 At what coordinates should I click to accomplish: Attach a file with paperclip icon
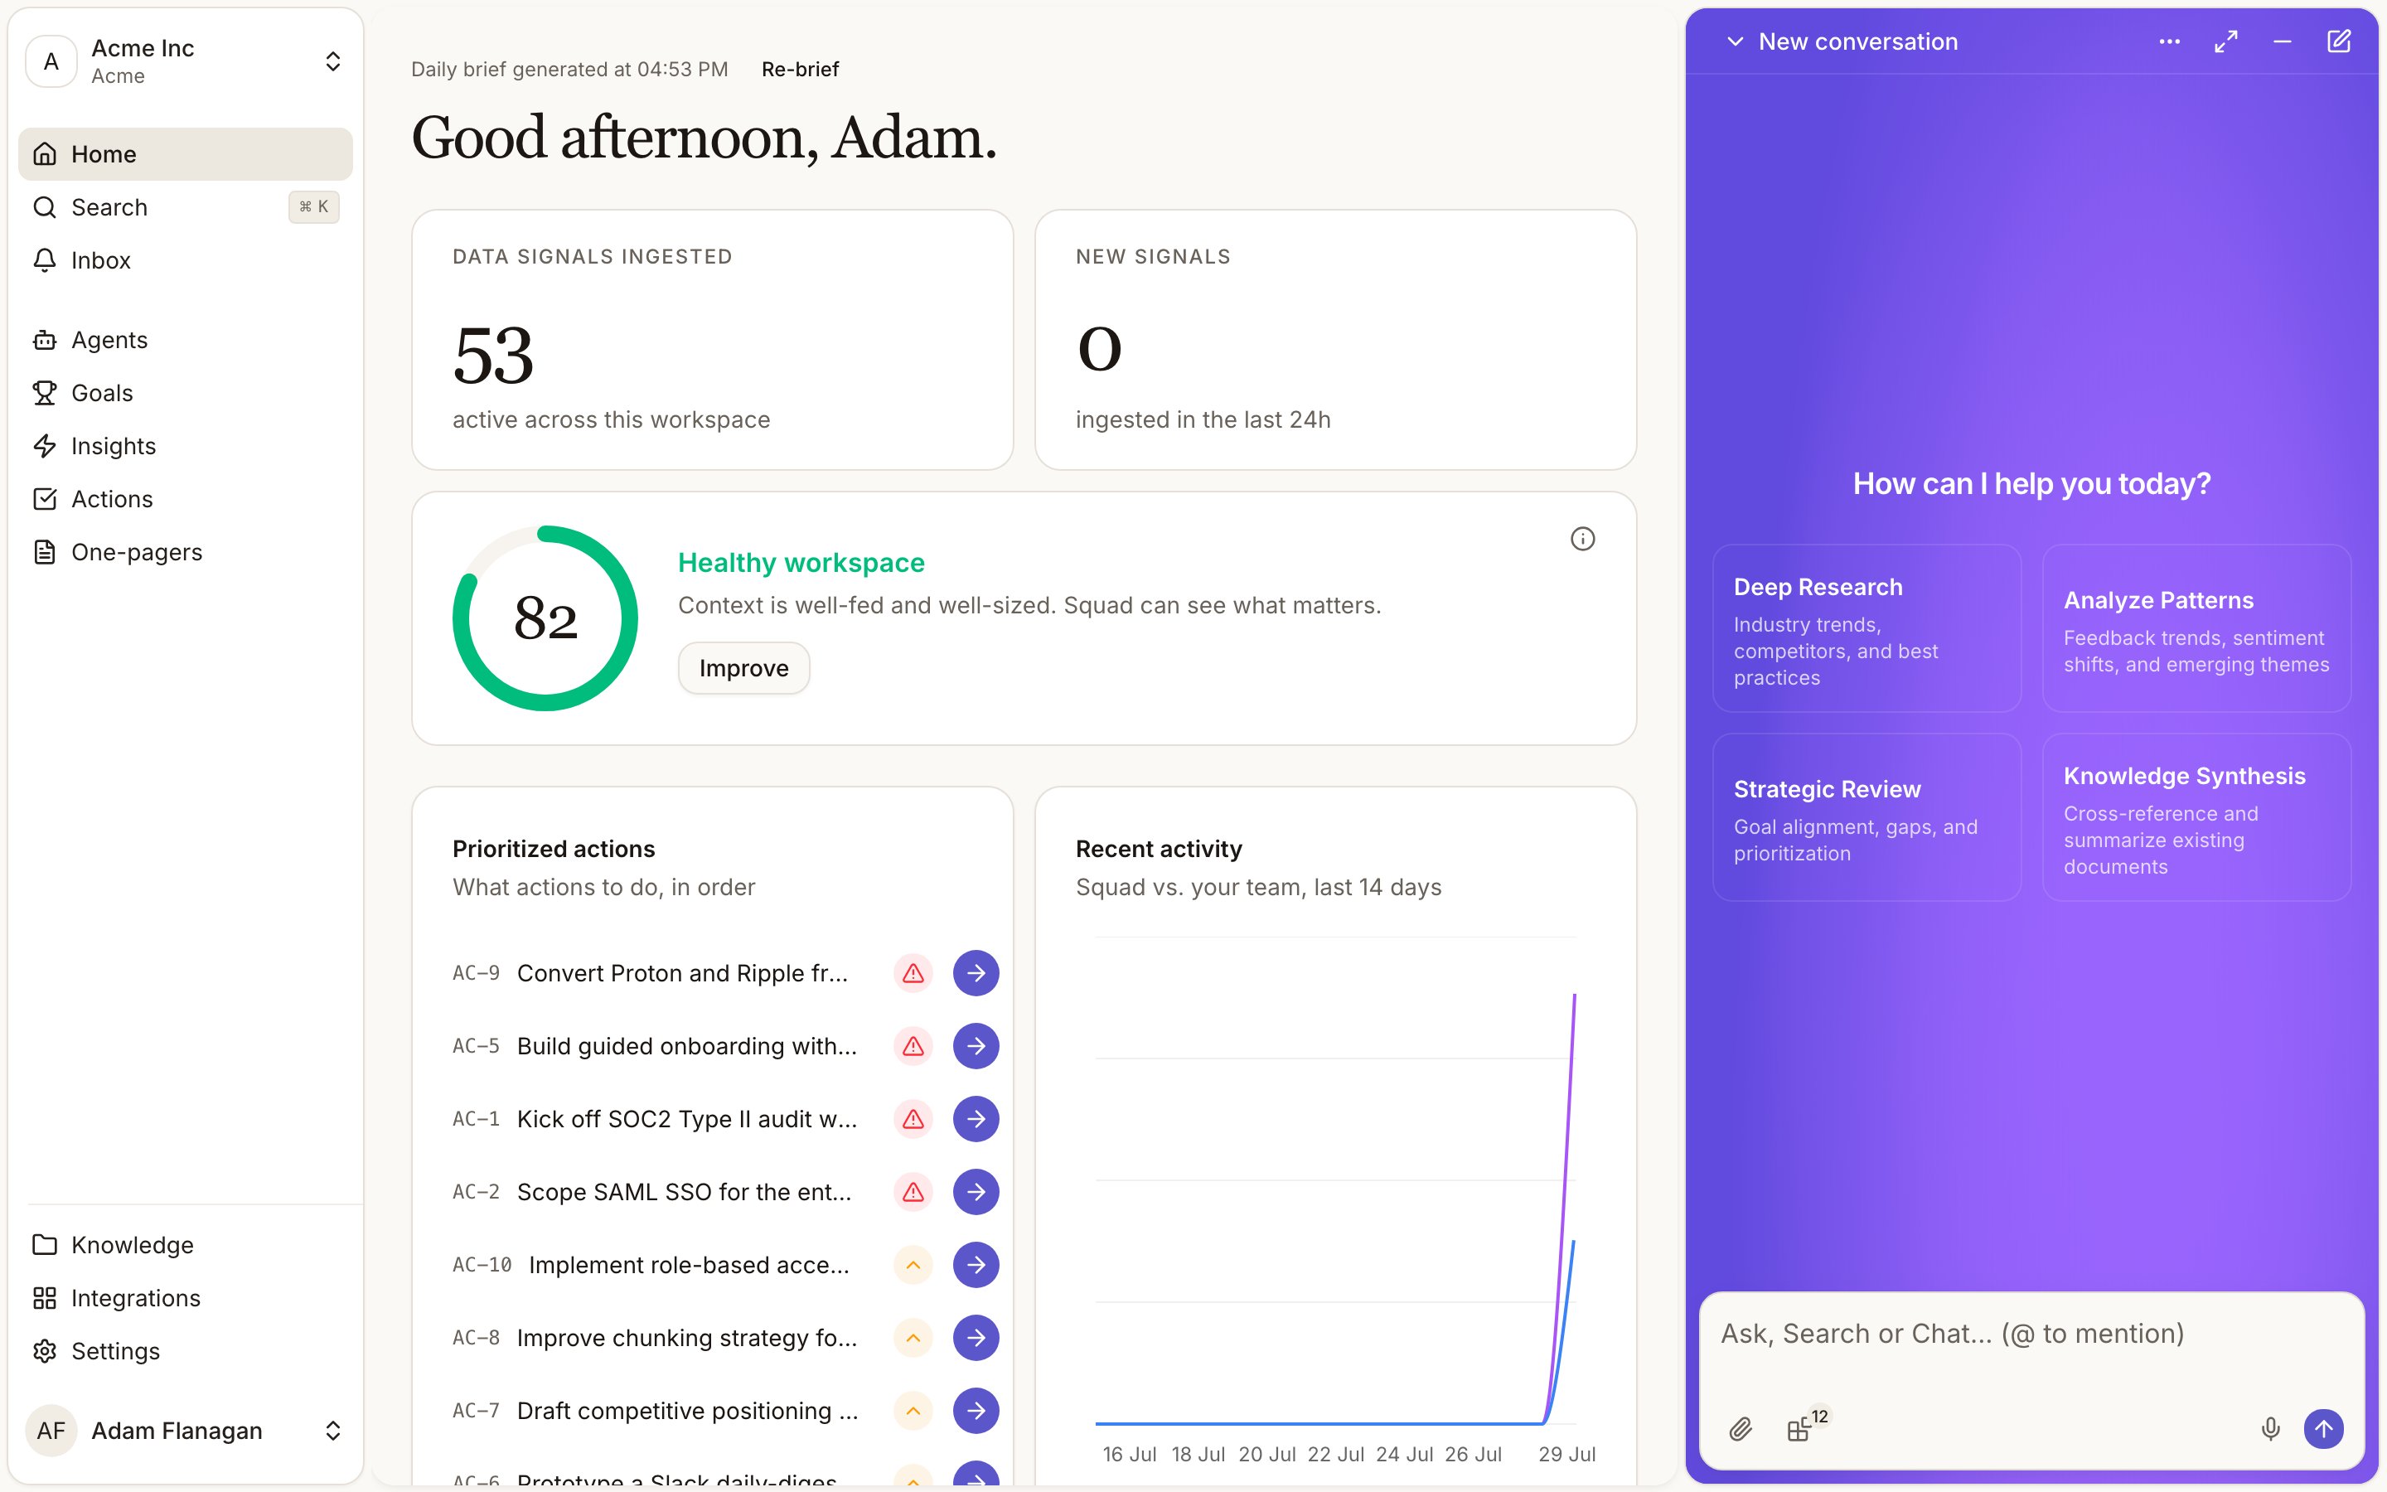coord(1741,1429)
